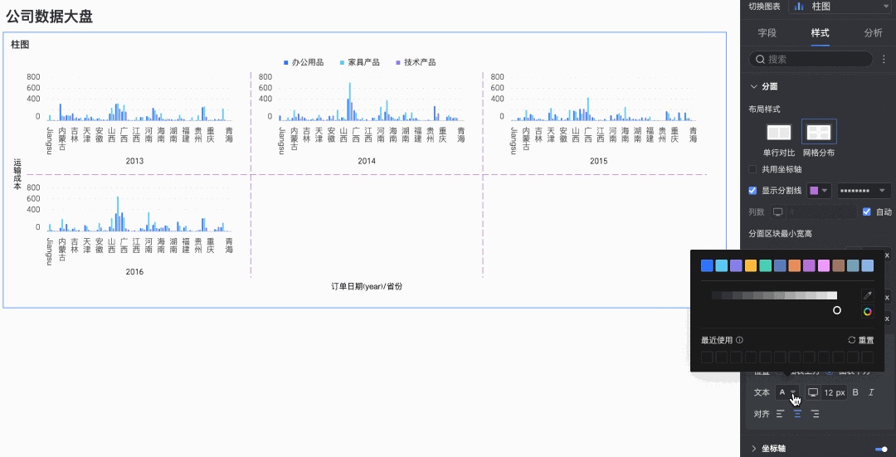The image size is (896, 457).
Task: Uncheck the 自动 column count checkbox
Action: (x=867, y=212)
